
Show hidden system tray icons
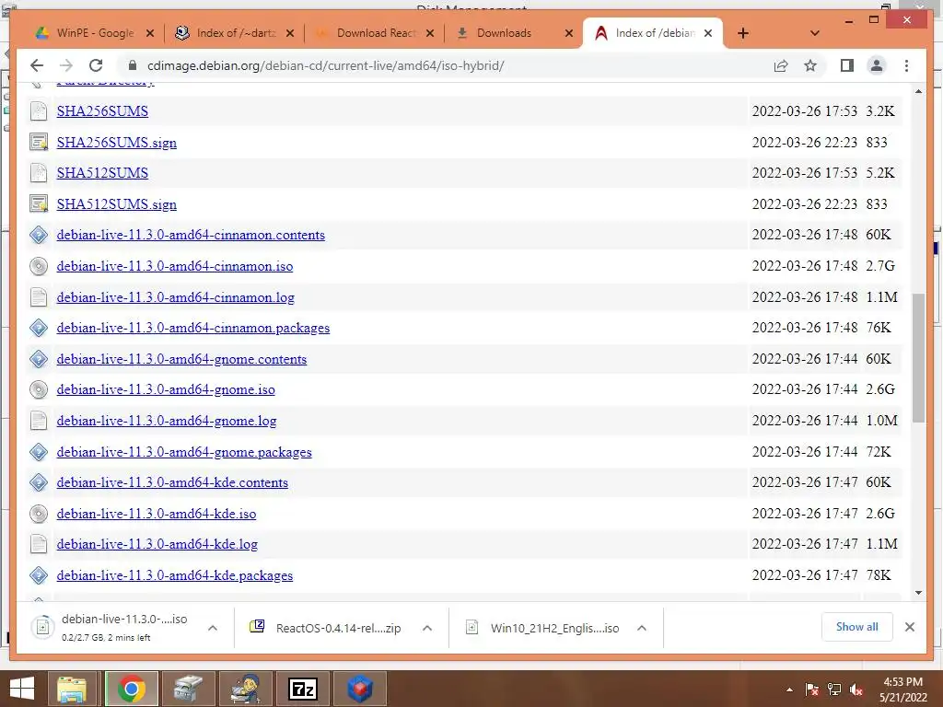pyautogui.click(x=789, y=690)
